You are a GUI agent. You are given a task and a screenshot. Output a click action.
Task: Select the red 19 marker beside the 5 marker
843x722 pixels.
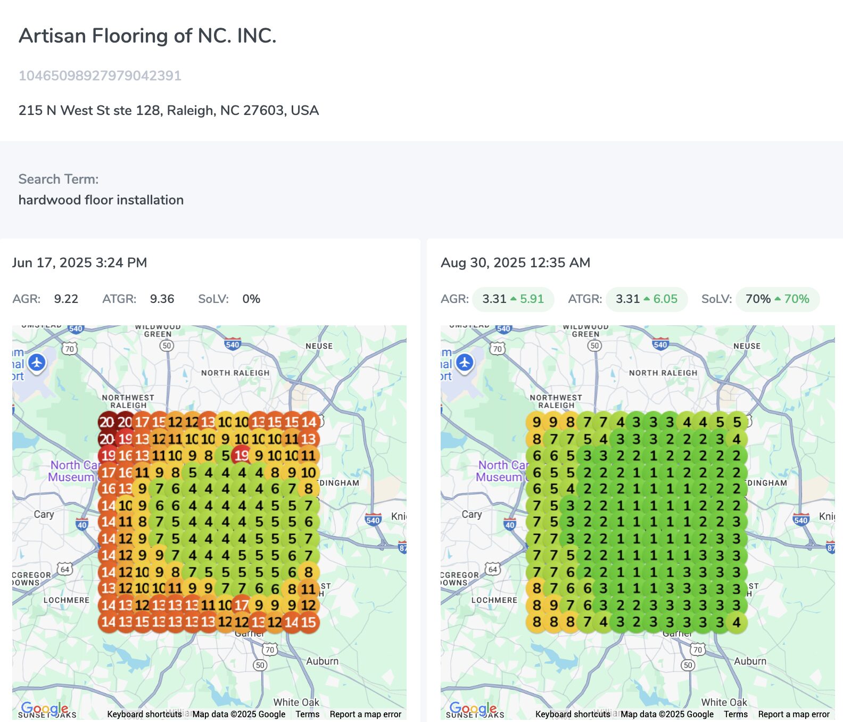tap(242, 456)
